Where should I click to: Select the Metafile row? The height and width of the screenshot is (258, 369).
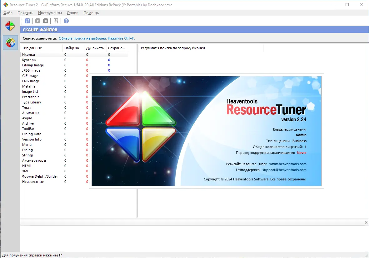[x=55, y=86]
